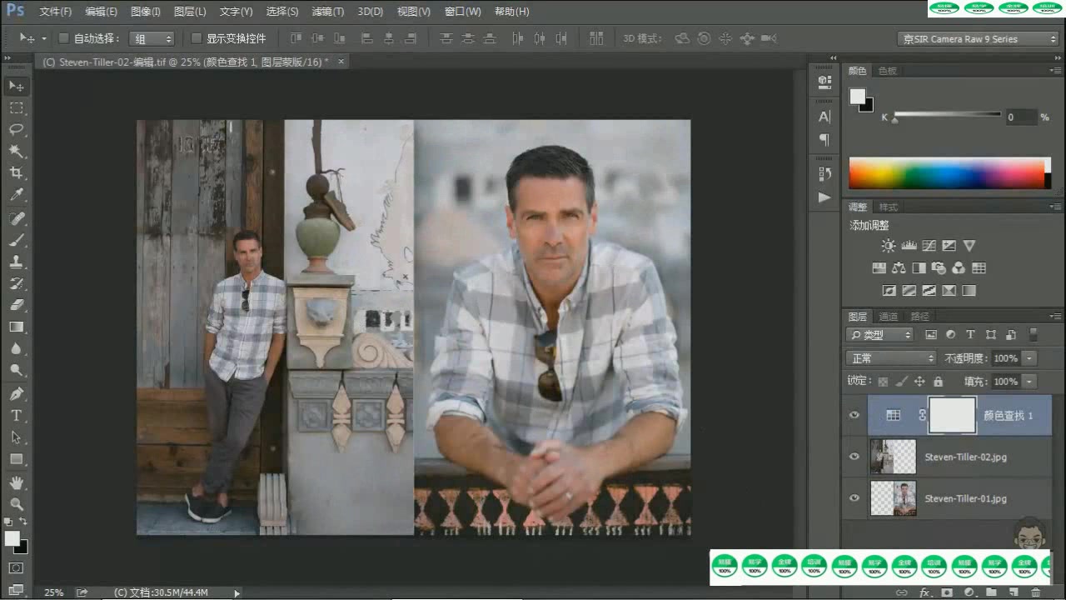
Task: Select the Eyedropper tool
Action: [x=16, y=195]
